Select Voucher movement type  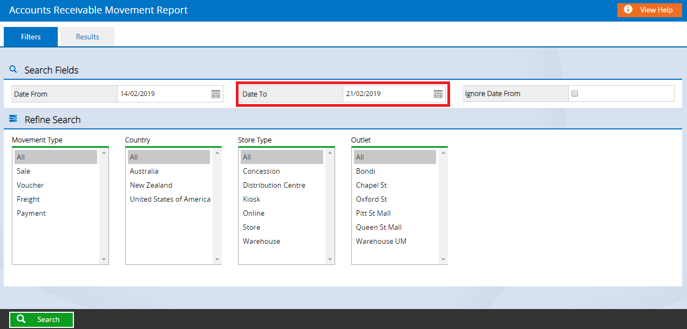pyautogui.click(x=56, y=185)
